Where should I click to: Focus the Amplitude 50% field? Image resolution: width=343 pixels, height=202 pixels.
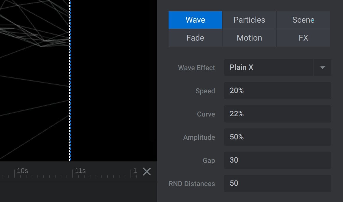[277, 137]
